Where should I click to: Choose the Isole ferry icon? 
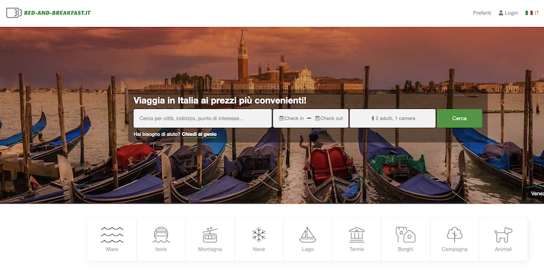coord(161,235)
